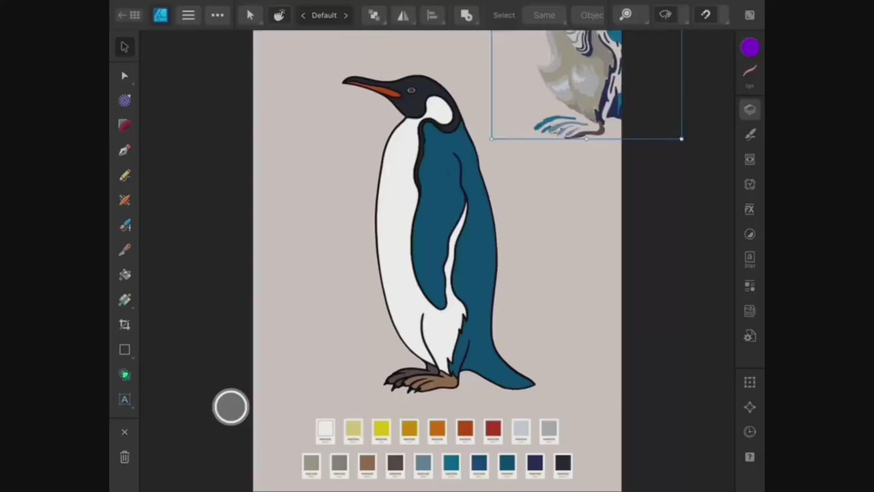
Task: Open the three-dots edit menu
Action: pos(217,15)
